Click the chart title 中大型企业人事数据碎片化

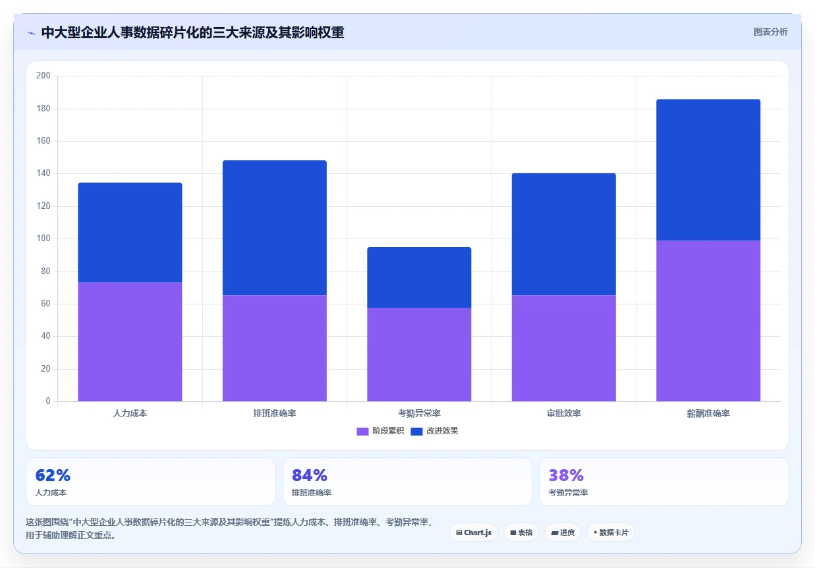click(x=192, y=32)
